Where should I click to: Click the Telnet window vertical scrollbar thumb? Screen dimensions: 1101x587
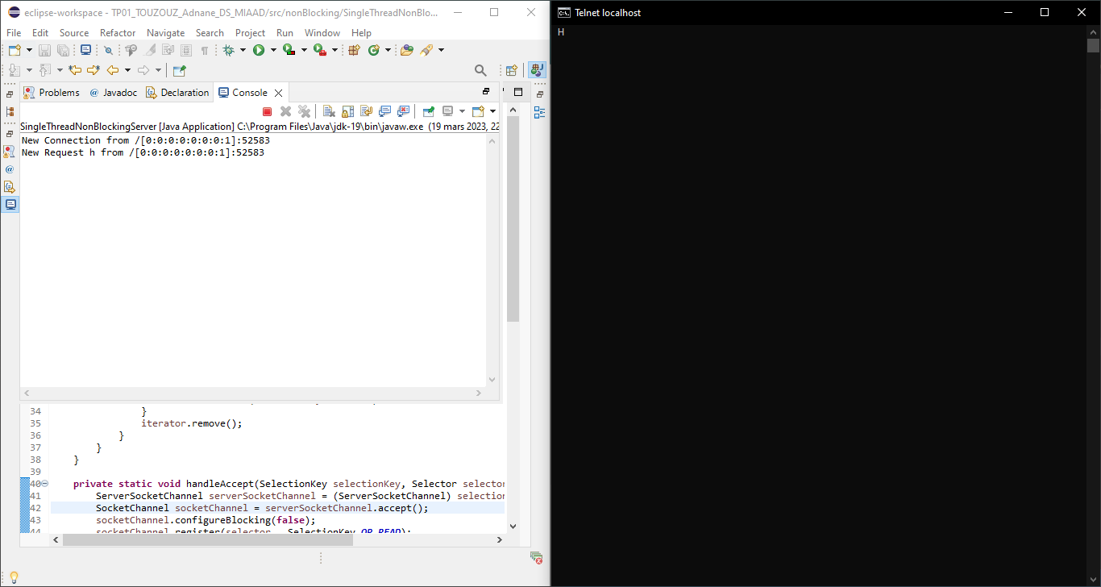tap(1093, 45)
